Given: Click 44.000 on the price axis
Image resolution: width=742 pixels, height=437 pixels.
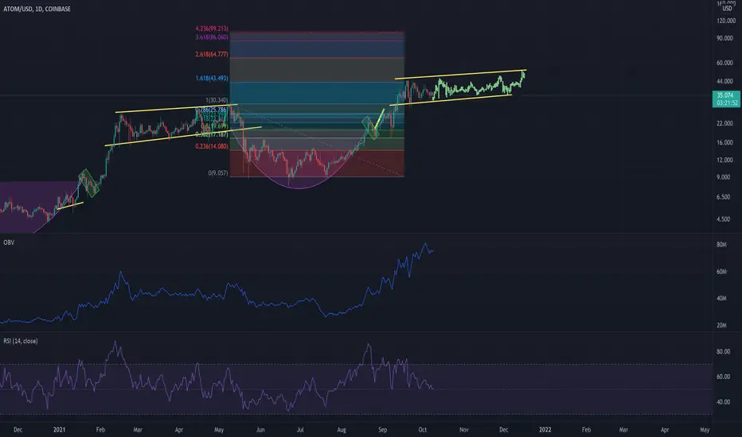Looking at the screenshot, I should pos(725,82).
